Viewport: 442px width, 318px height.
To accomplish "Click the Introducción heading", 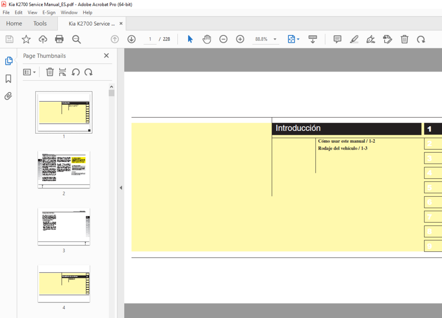I will click(298, 128).
